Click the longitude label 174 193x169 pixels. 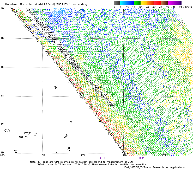tap(124, 155)
